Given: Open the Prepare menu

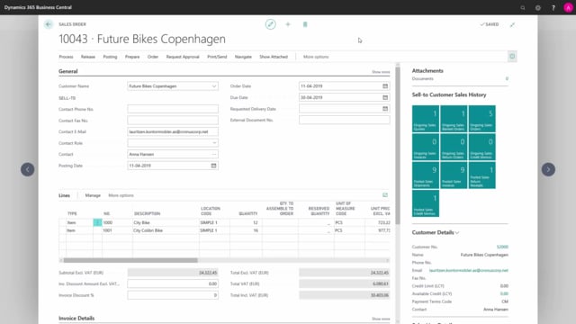Looking at the screenshot, I should pos(132,57).
